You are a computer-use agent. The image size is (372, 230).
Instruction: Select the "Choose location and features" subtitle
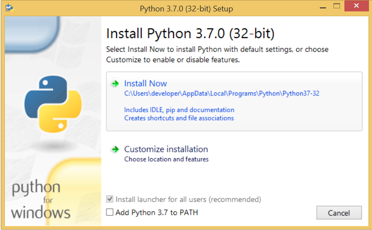(167, 159)
